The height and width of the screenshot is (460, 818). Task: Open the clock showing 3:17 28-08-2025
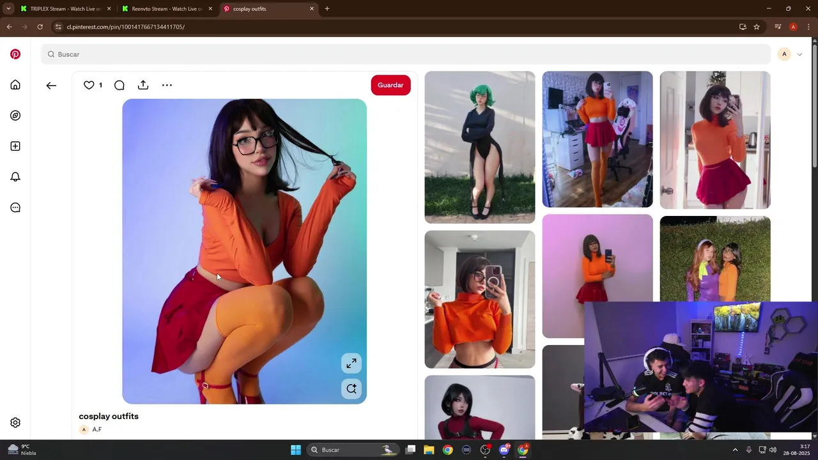click(x=796, y=450)
